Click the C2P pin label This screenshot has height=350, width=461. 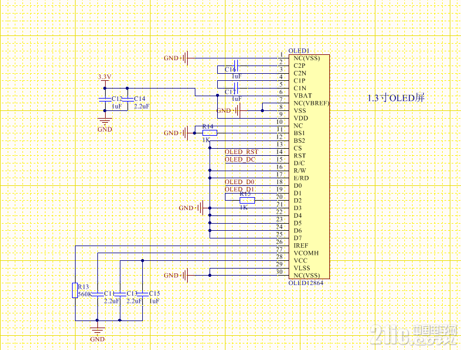click(299, 66)
